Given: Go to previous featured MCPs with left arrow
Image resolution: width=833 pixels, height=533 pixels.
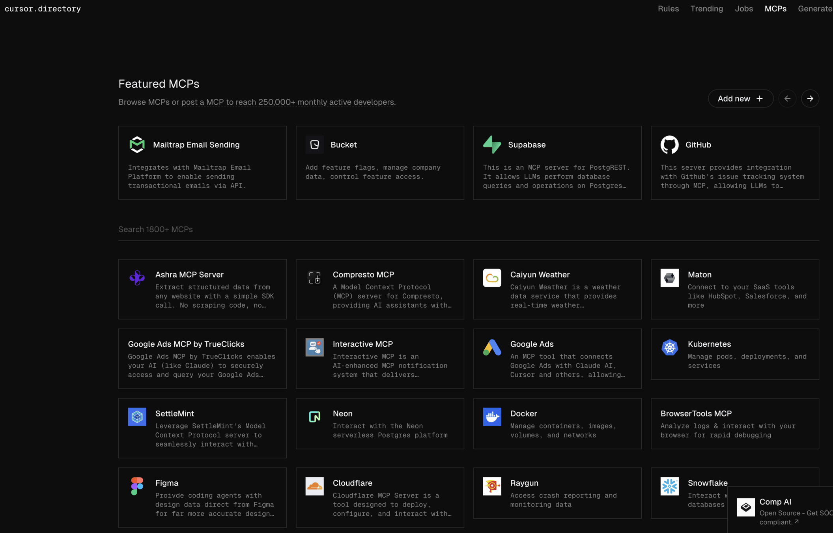Looking at the screenshot, I should [787, 99].
